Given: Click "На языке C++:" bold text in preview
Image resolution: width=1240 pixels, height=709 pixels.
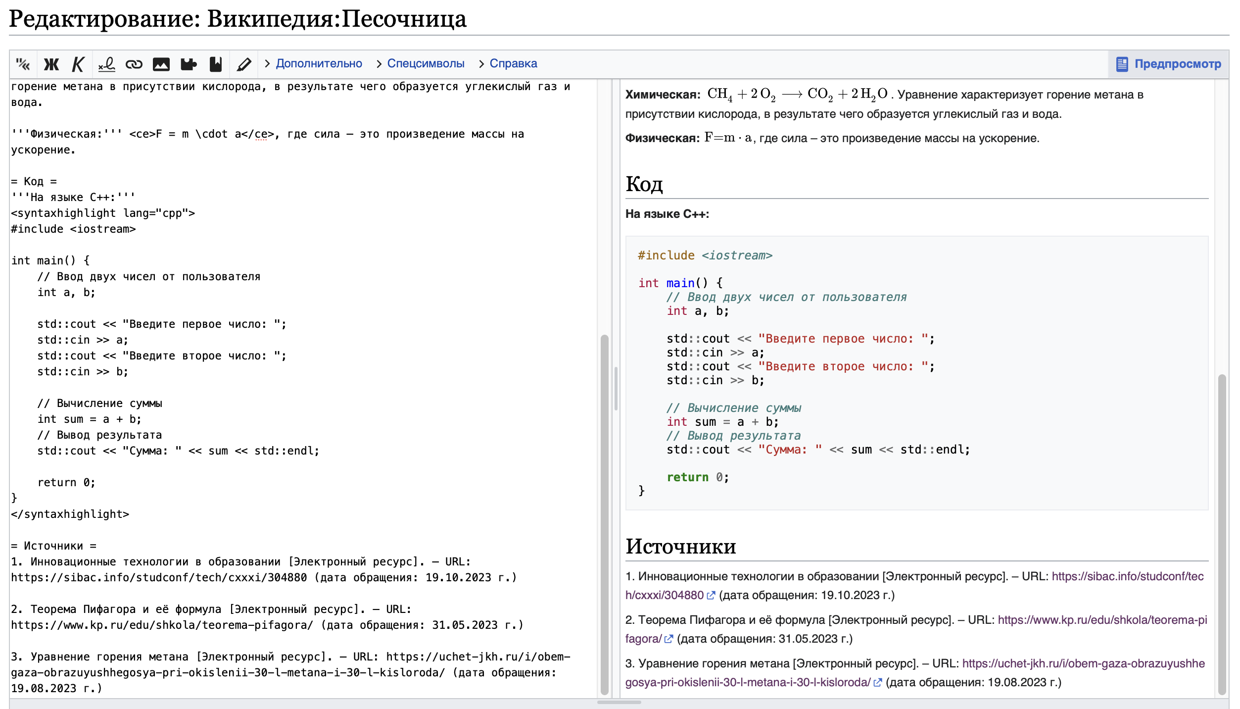Looking at the screenshot, I should (667, 214).
